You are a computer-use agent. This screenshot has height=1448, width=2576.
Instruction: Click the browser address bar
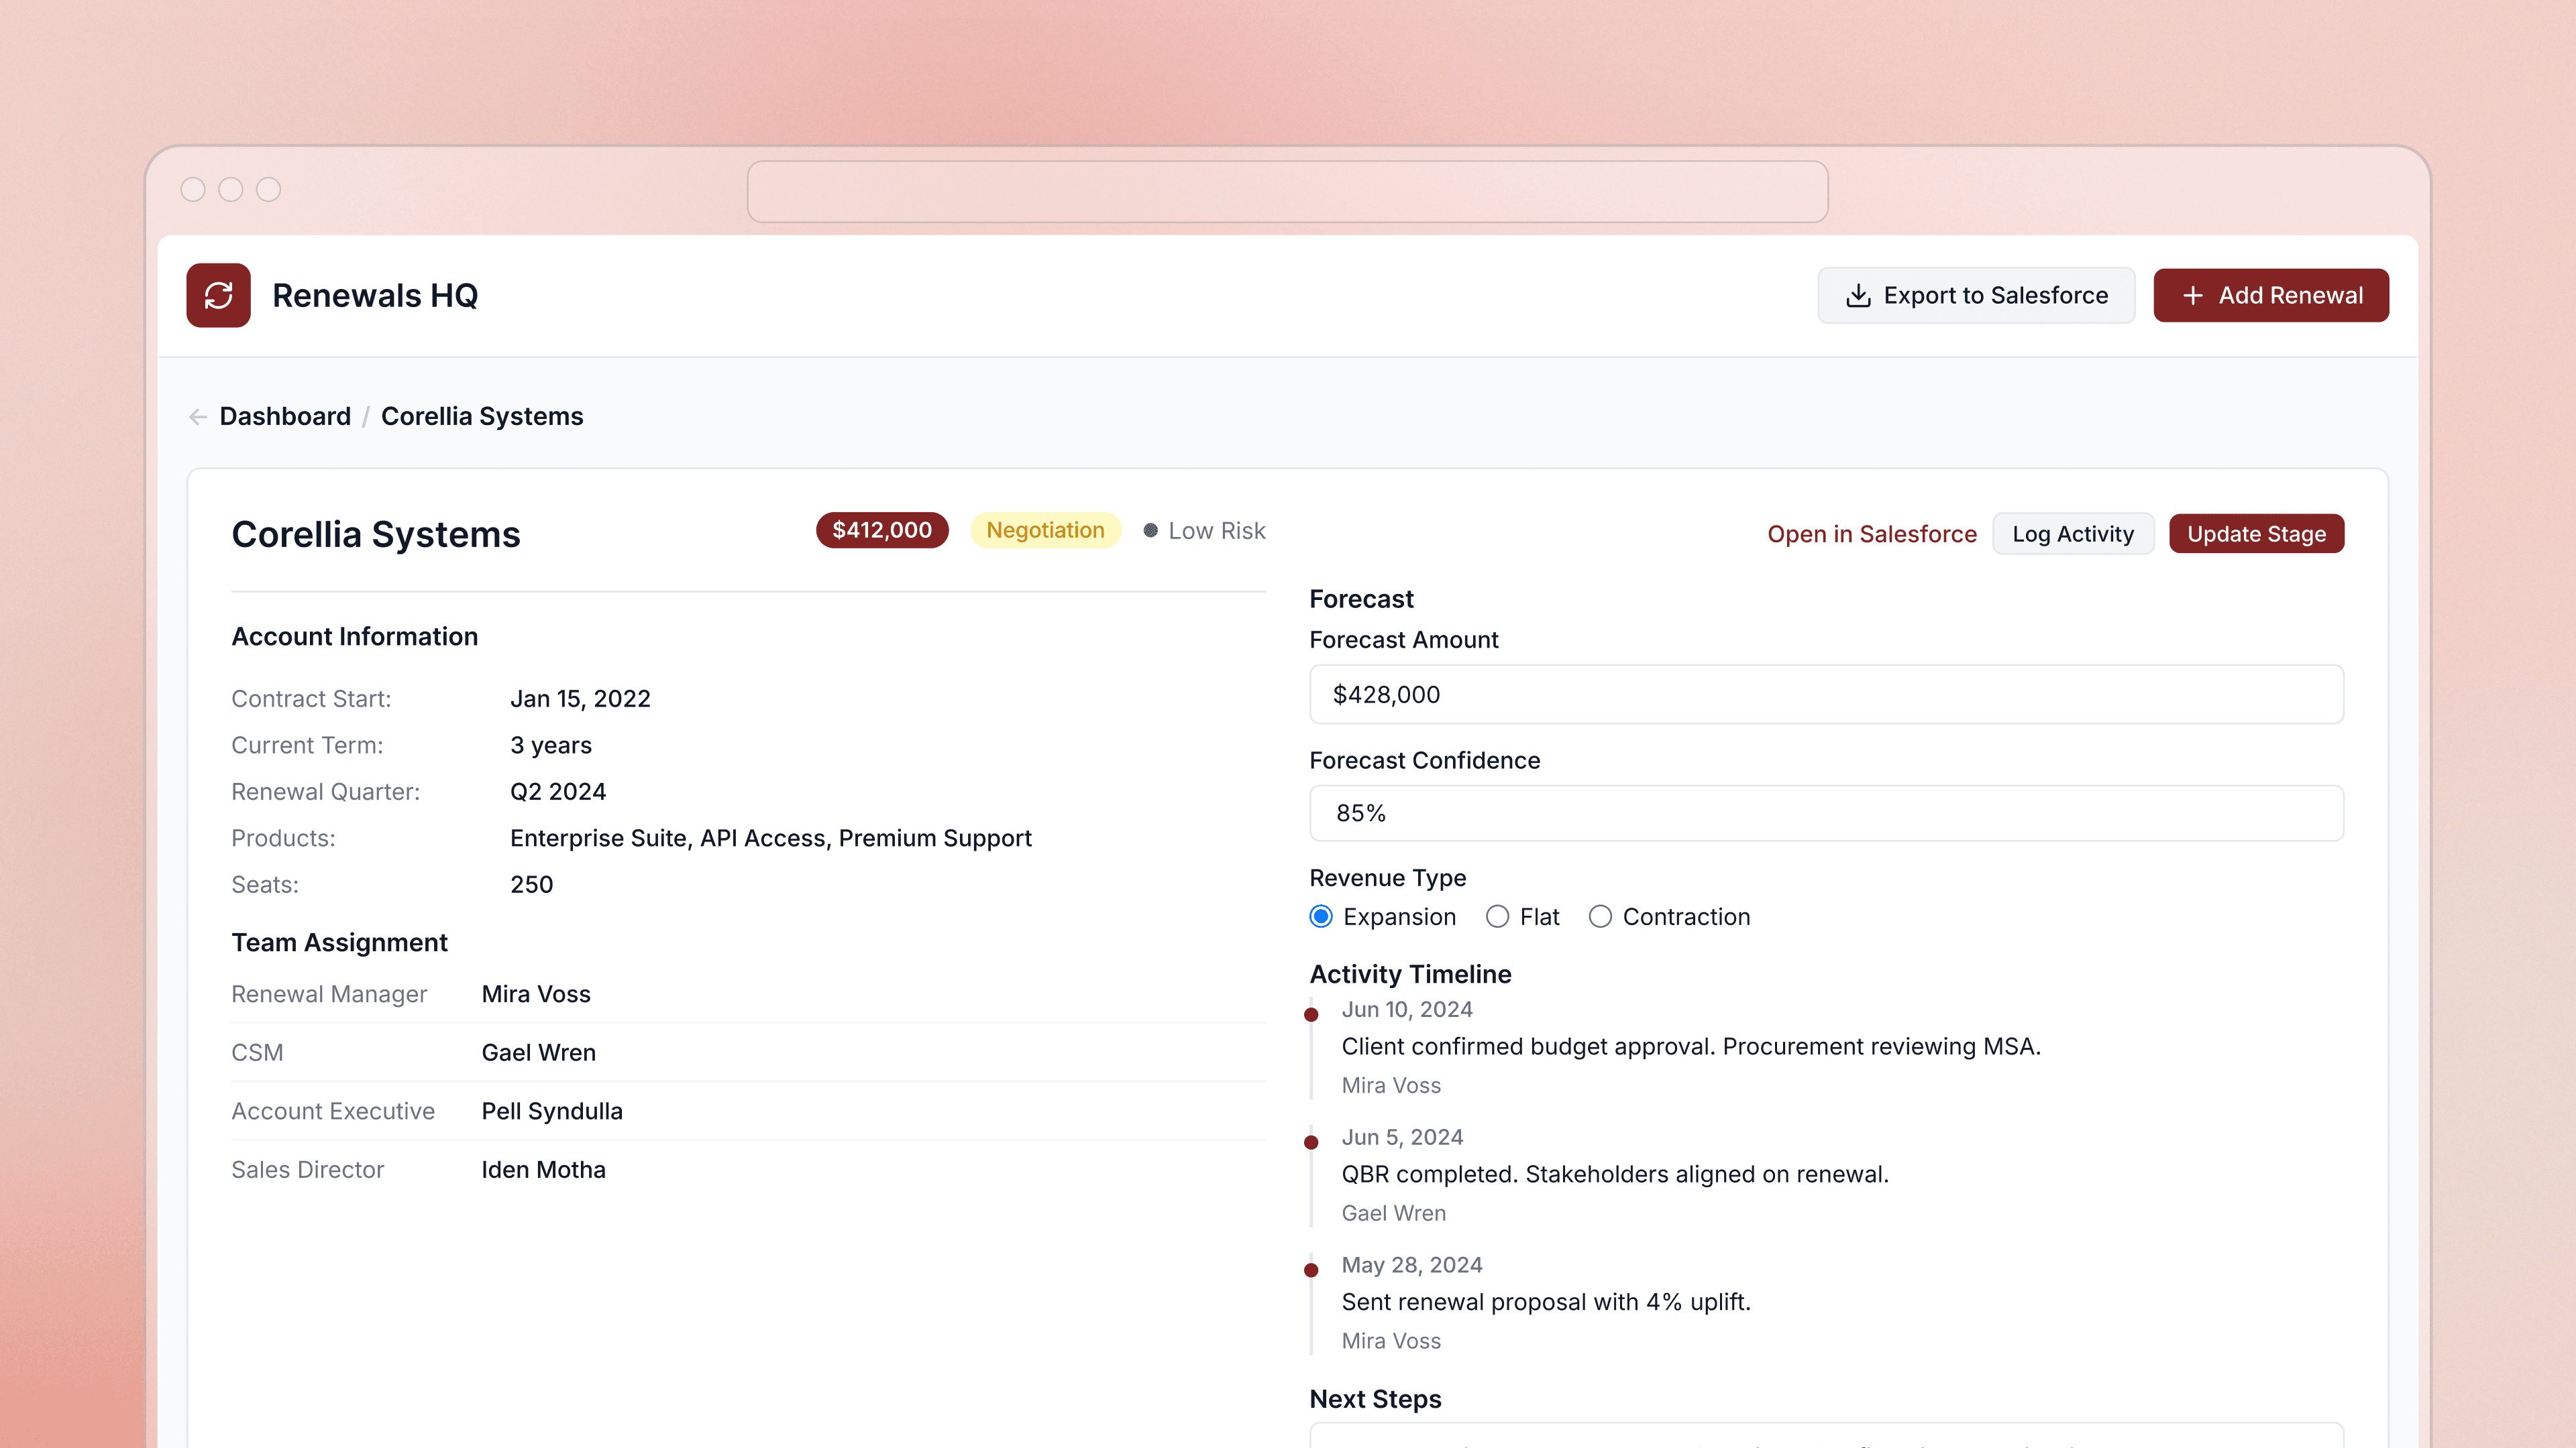[1287, 191]
